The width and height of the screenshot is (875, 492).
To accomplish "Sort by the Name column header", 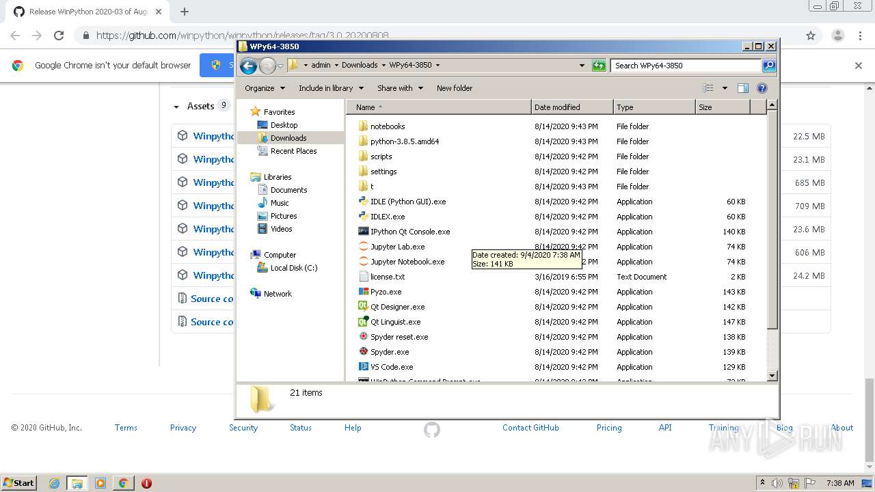I will point(439,107).
